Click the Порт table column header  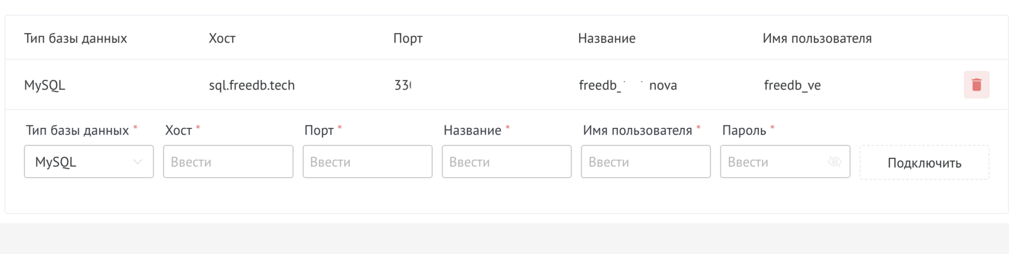point(408,38)
